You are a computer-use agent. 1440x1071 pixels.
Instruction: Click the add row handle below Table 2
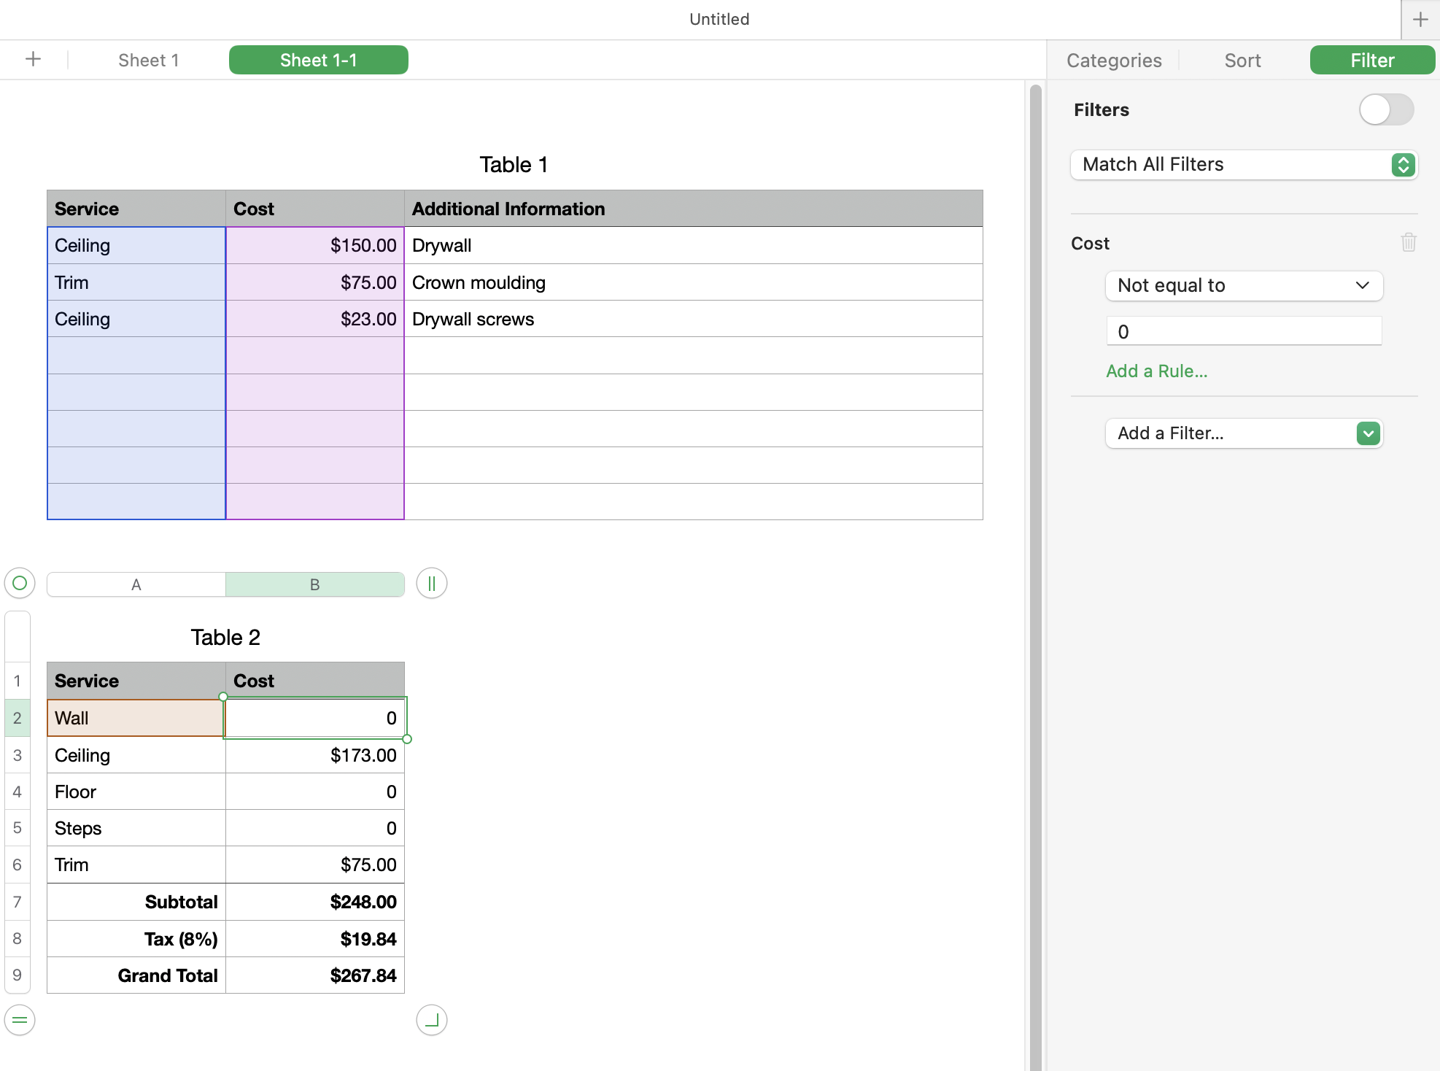(x=20, y=1019)
